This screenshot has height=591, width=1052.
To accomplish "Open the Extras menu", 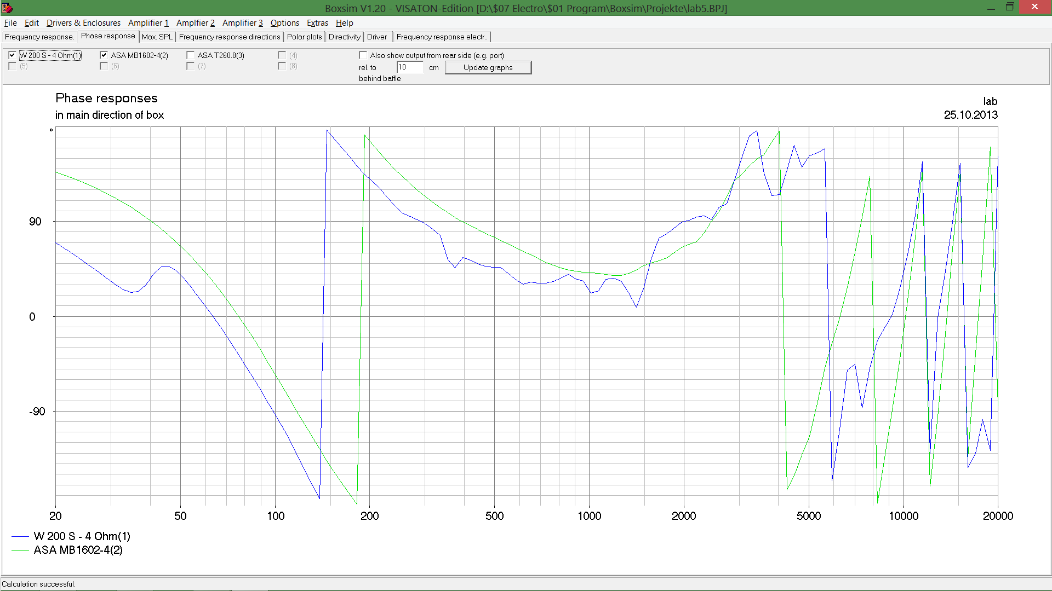I will pos(317,22).
